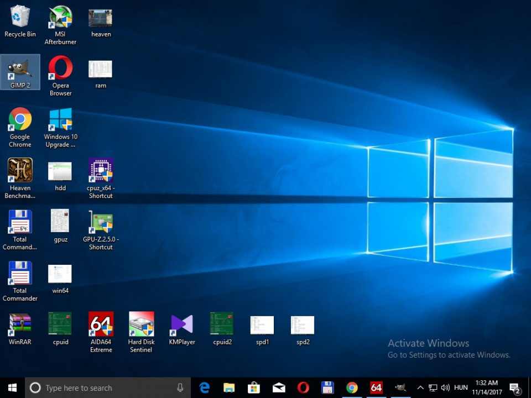The image size is (531, 398).
Task: Open the spd2 image file
Action: pos(303,331)
